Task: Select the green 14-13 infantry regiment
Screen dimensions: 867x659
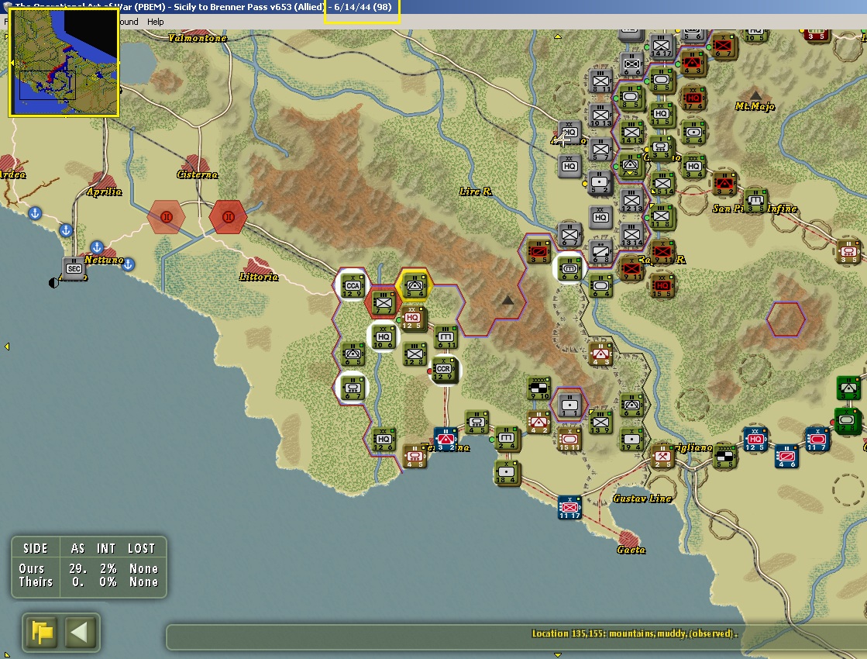Action: (631, 133)
